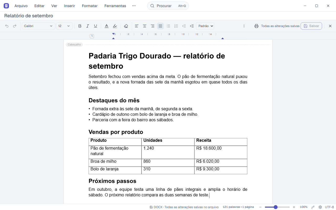Click the tab stop selector on ruler
This screenshot has width=336, height=210.
92,36
